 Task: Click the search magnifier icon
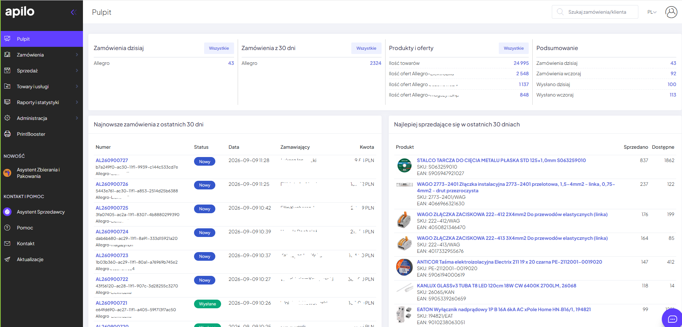[560, 12]
